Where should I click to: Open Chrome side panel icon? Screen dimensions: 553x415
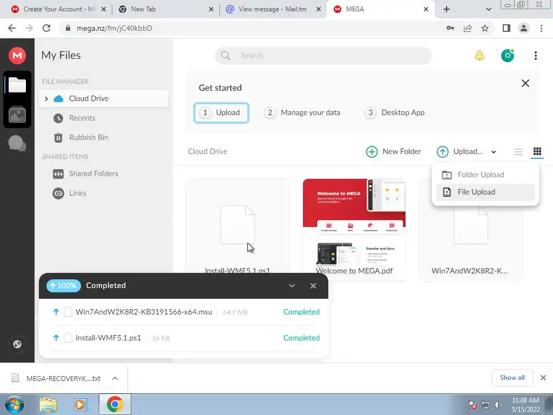(x=507, y=28)
